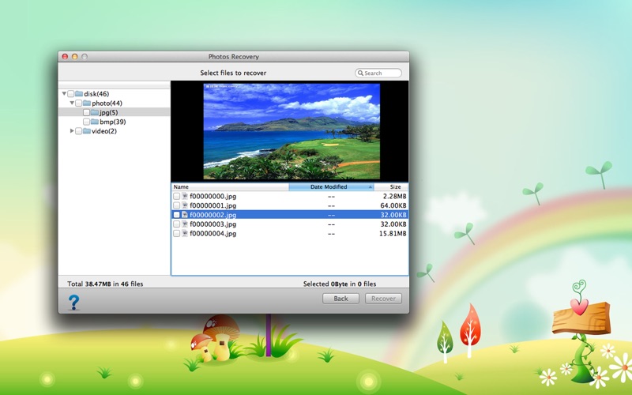The width and height of the screenshot is (632, 395).
Task: Check the video(2) checkbox
Action: tap(78, 131)
